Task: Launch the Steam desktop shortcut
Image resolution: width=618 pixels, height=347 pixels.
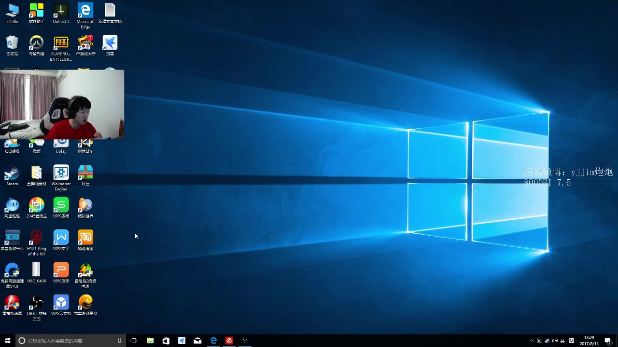Action: click(12, 175)
